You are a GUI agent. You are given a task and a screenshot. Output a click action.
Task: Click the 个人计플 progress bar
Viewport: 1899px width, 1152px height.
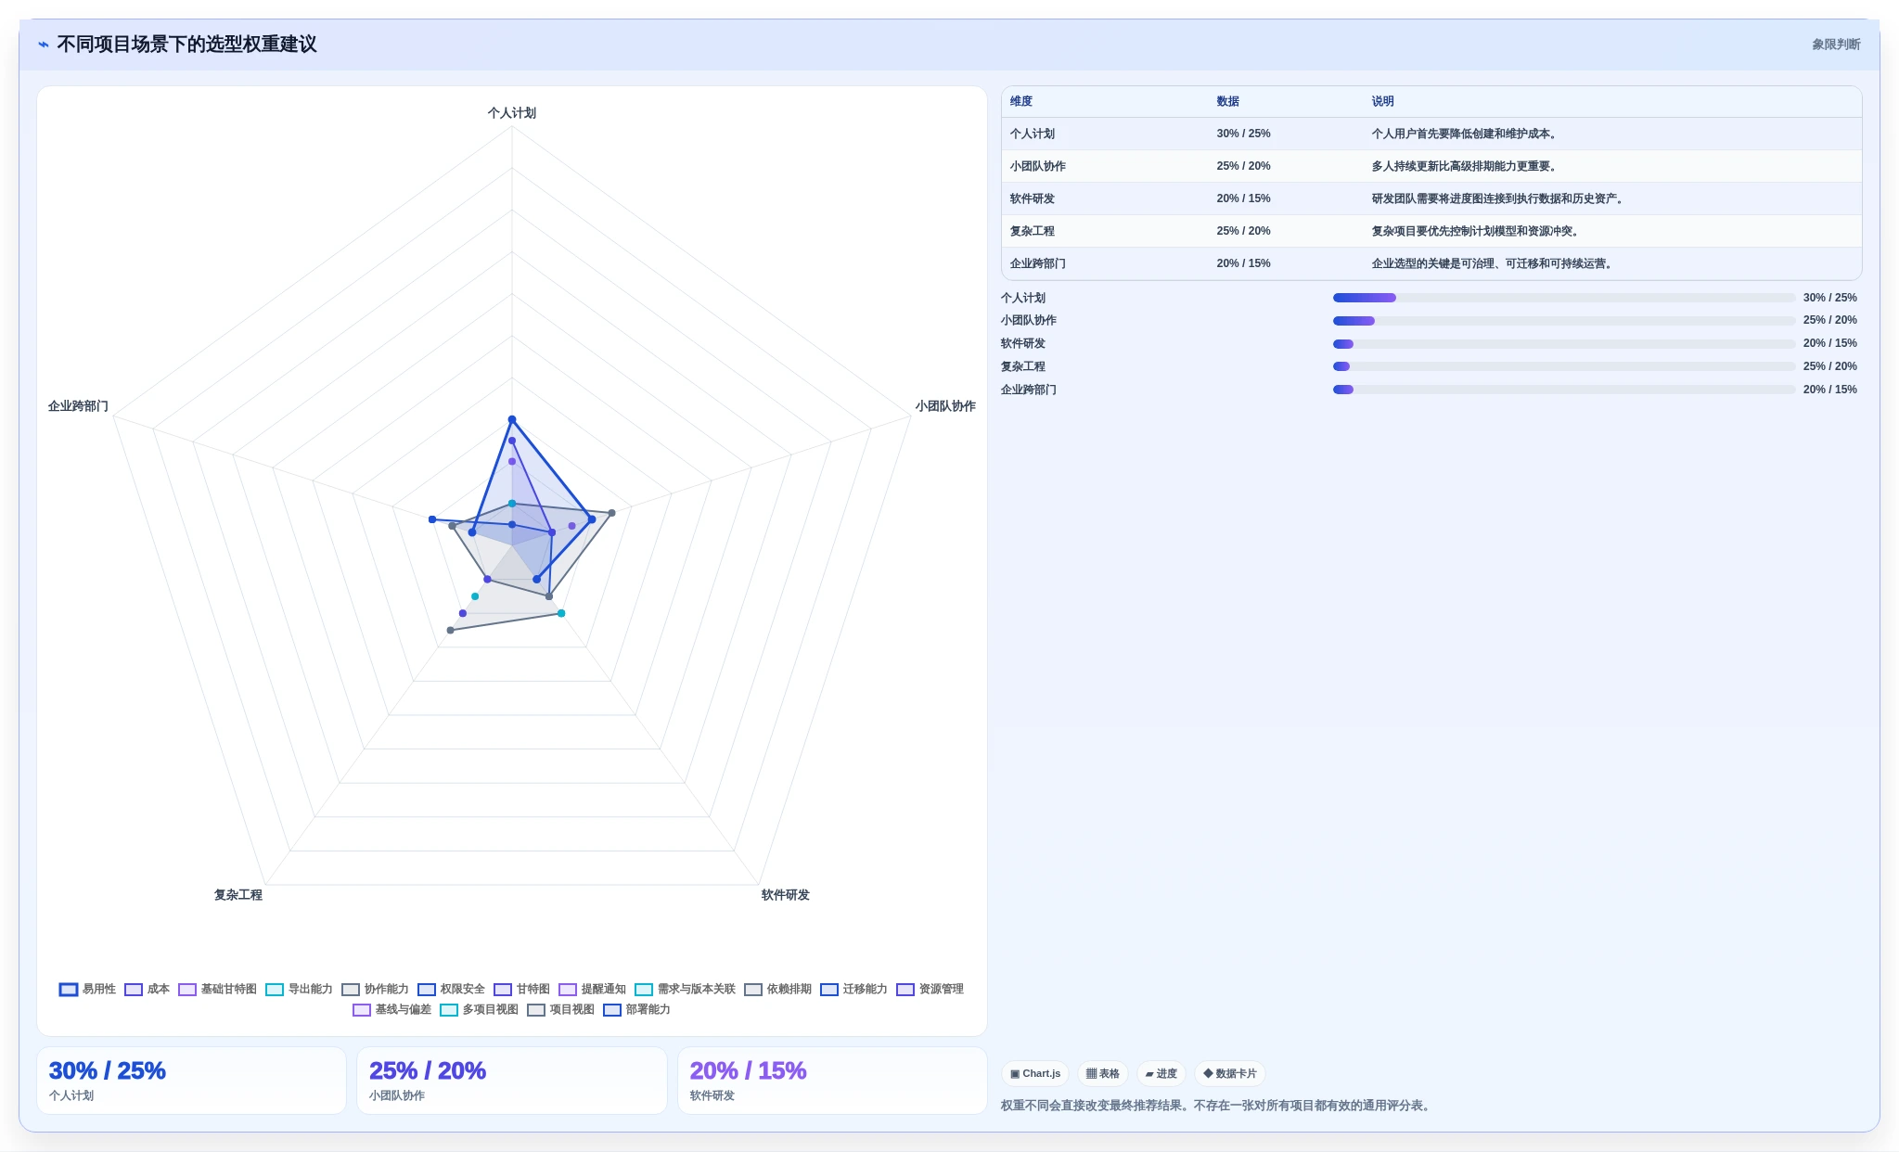pos(1564,298)
